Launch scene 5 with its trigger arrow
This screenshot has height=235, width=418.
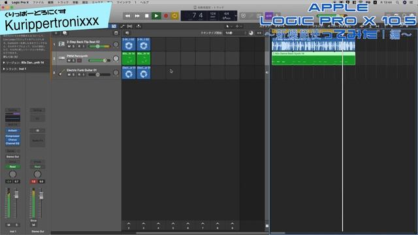(173, 225)
